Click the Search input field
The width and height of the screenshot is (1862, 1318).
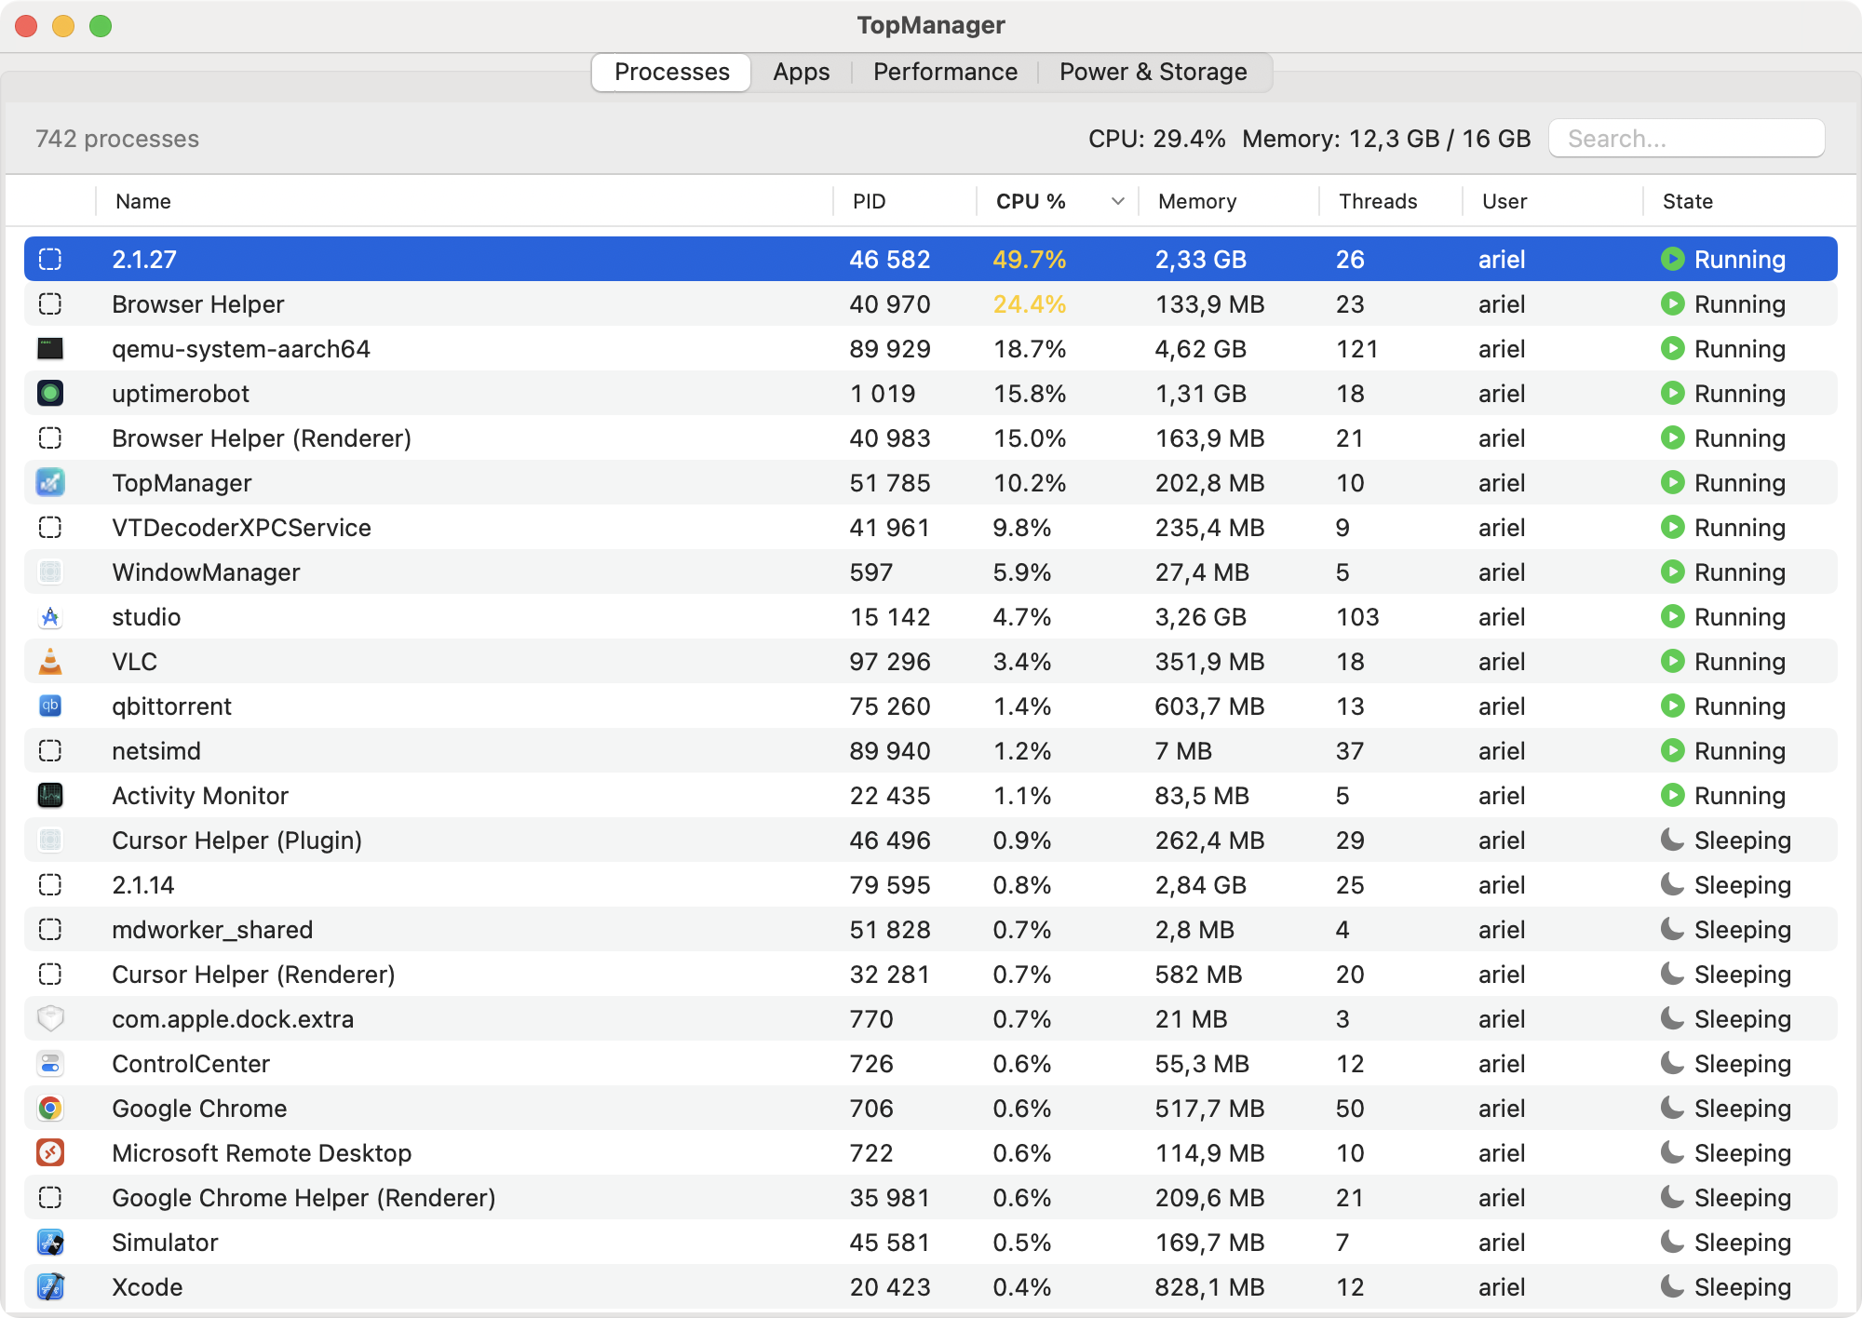point(1686,139)
